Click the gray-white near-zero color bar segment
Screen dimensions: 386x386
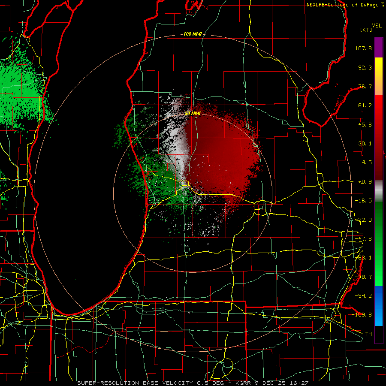(379, 191)
